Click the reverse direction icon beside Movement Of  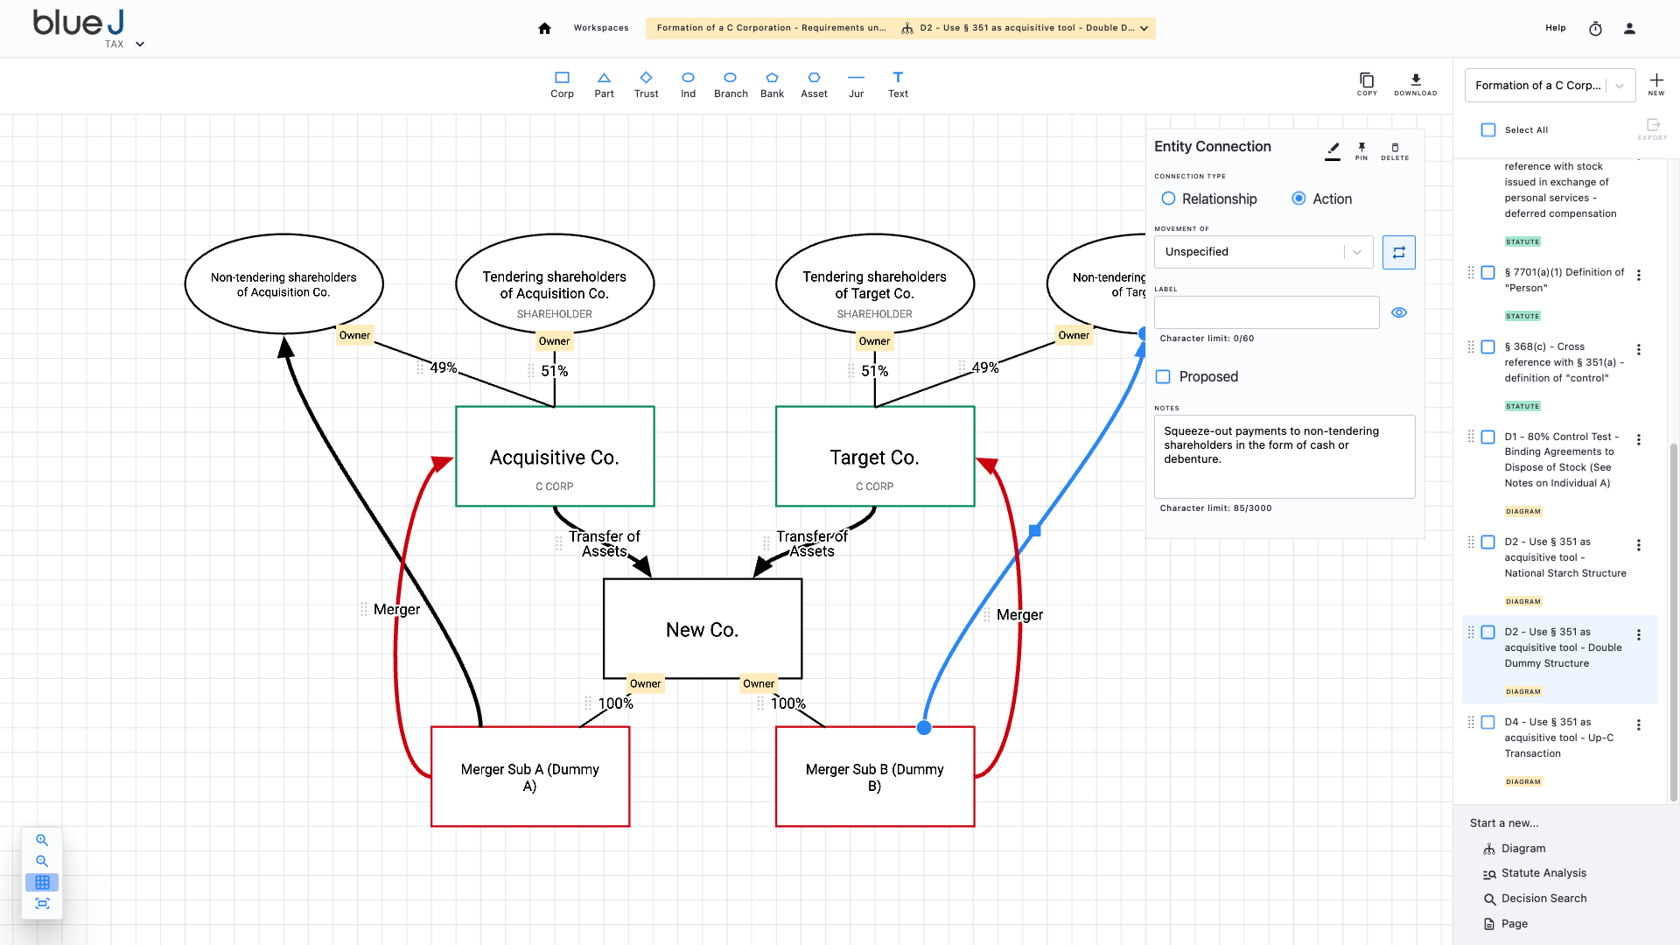[1398, 252]
